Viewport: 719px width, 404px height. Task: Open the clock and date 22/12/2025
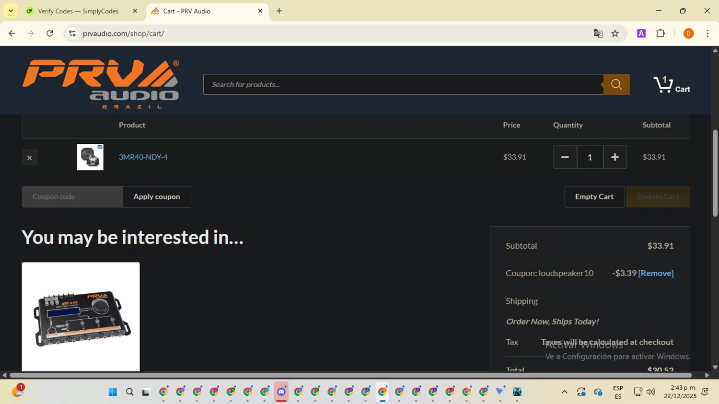680,392
